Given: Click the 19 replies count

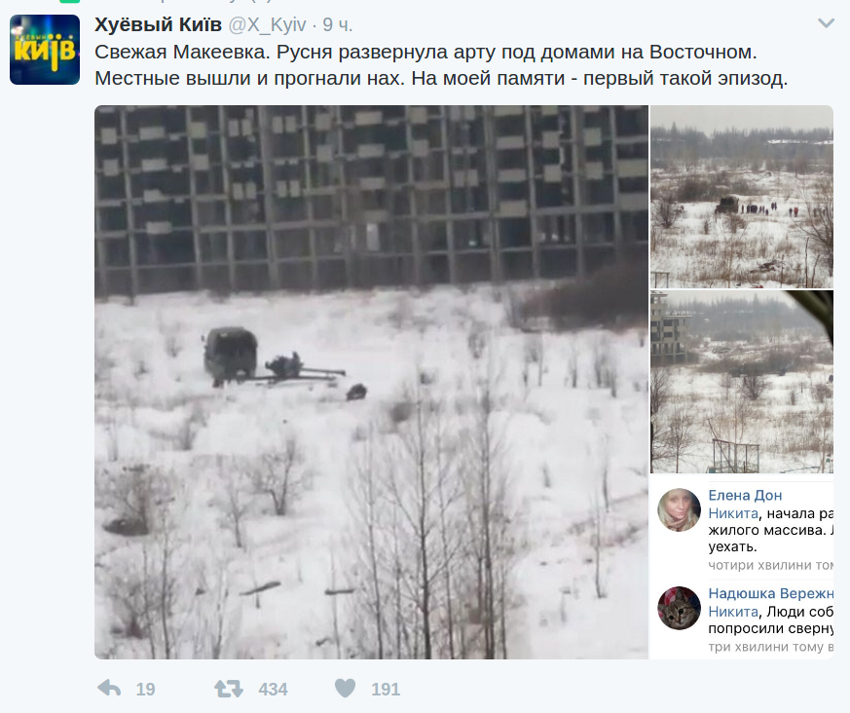Looking at the screenshot, I should pyautogui.click(x=145, y=690).
